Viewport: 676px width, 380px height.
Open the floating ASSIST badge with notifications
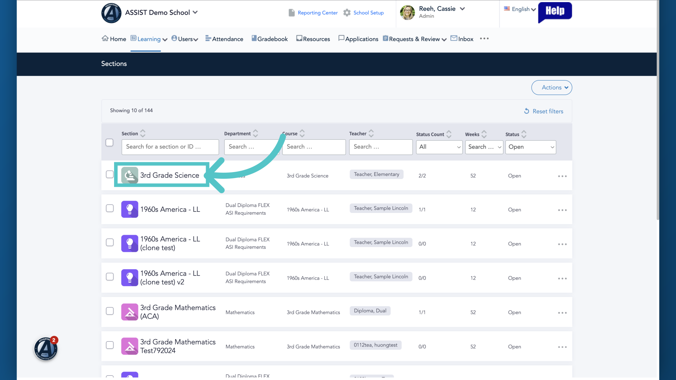pos(46,349)
